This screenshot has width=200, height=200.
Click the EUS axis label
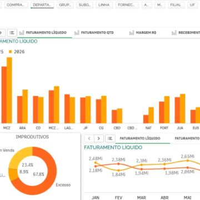(x=196, y=128)
